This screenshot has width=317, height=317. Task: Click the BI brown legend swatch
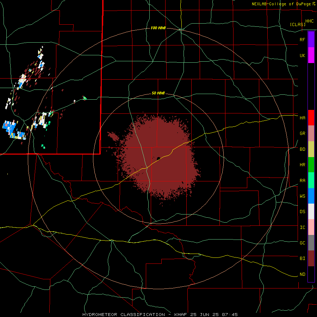[x=311, y=259]
